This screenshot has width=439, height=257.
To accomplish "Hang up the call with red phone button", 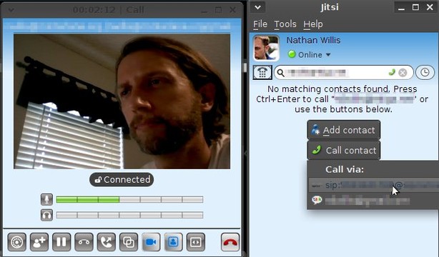I will (230, 242).
